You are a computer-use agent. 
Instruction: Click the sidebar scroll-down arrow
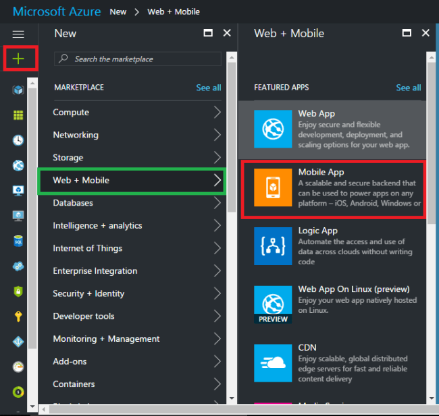32,407
